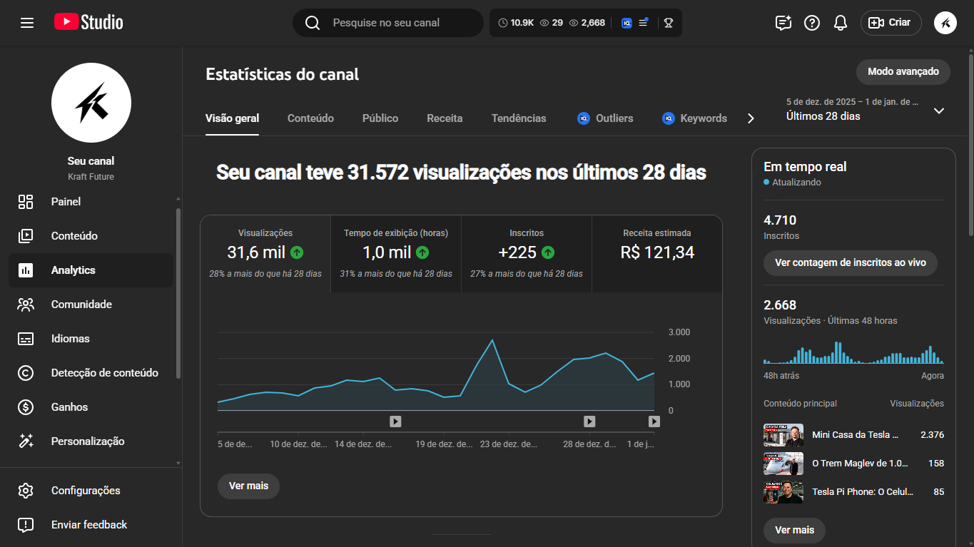Image resolution: width=974 pixels, height=547 pixels.
Task: Open the notifications bell
Action: [x=841, y=23]
